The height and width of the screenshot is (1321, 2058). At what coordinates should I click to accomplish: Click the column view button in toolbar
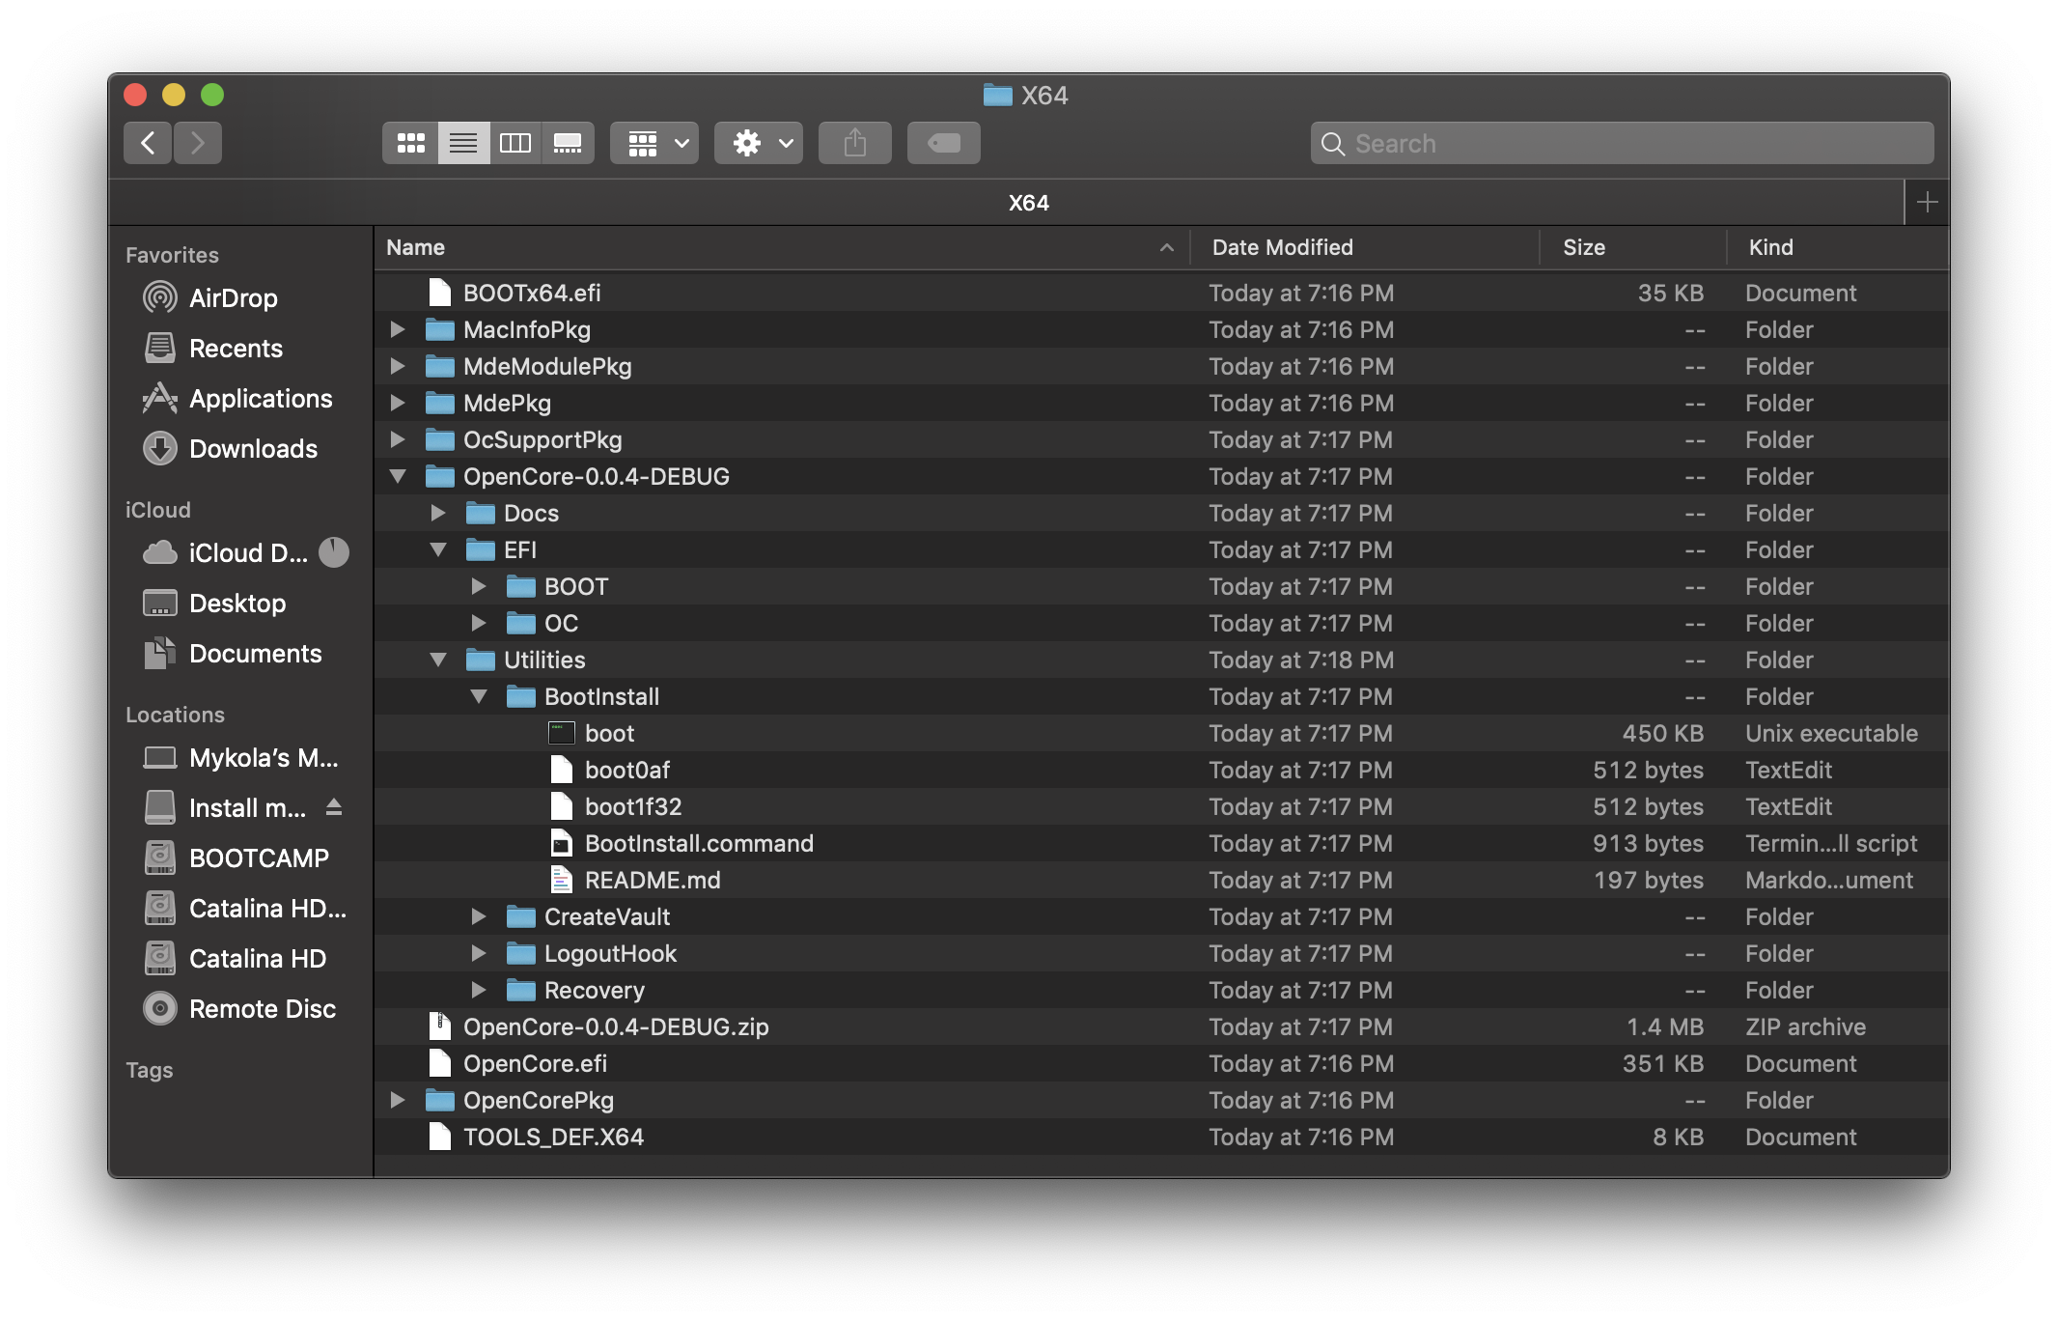tap(516, 141)
